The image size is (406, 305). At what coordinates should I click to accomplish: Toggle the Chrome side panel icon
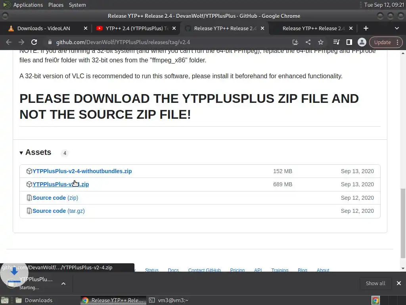click(x=349, y=42)
